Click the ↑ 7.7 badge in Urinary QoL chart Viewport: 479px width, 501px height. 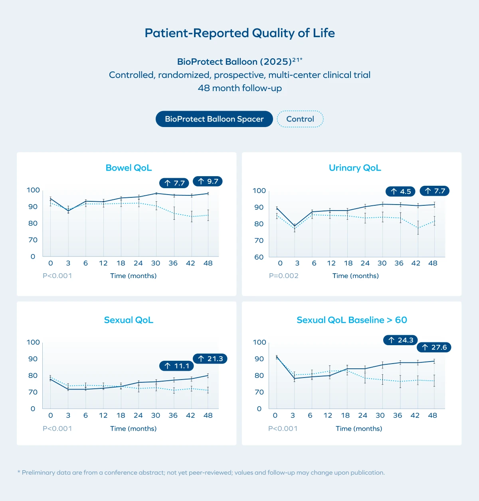[434, 191]
